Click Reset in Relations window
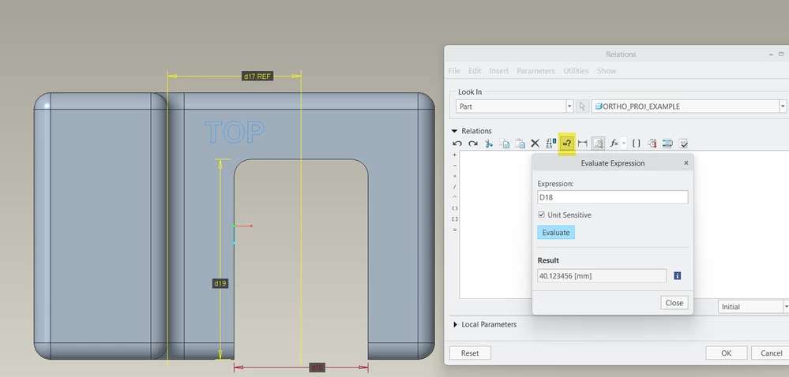This screenshot has width=789, height=377. (470, 353)
